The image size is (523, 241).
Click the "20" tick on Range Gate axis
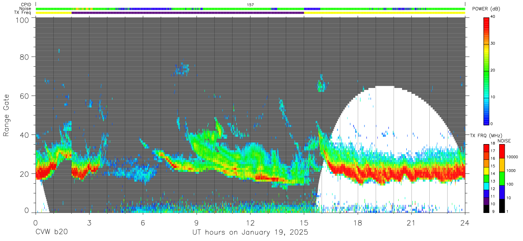[x=25, y=174]
